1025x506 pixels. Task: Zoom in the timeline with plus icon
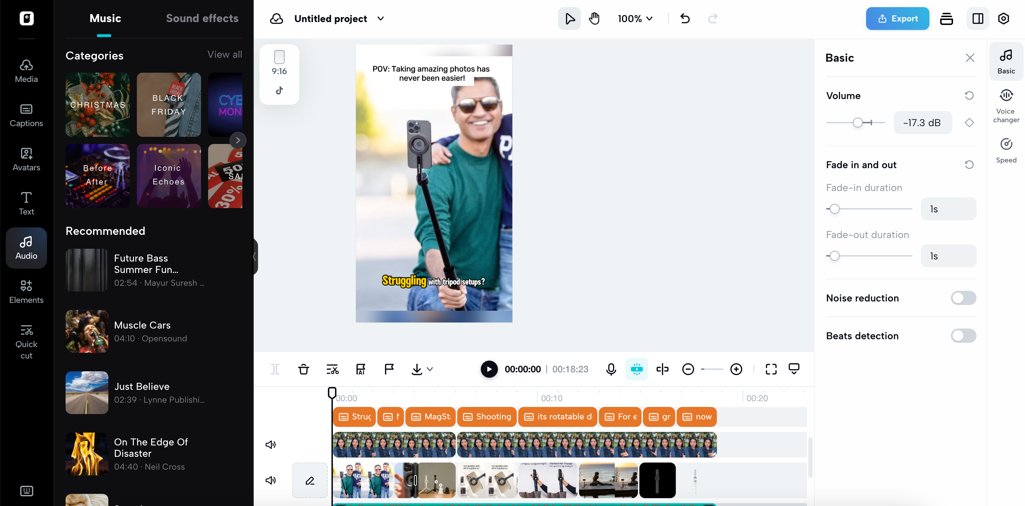(x=736, y=369)
